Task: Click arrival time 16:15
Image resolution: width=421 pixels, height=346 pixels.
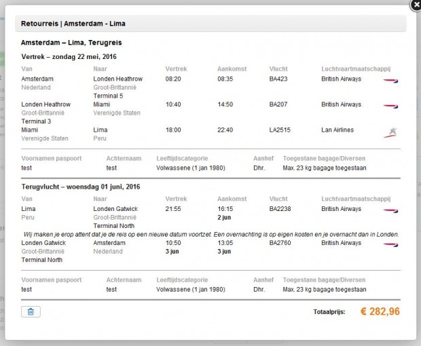Action: coord(225,209)
